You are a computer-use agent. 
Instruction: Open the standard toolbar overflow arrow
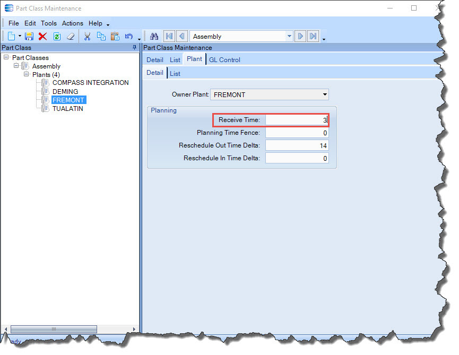(x=140, y=39)
